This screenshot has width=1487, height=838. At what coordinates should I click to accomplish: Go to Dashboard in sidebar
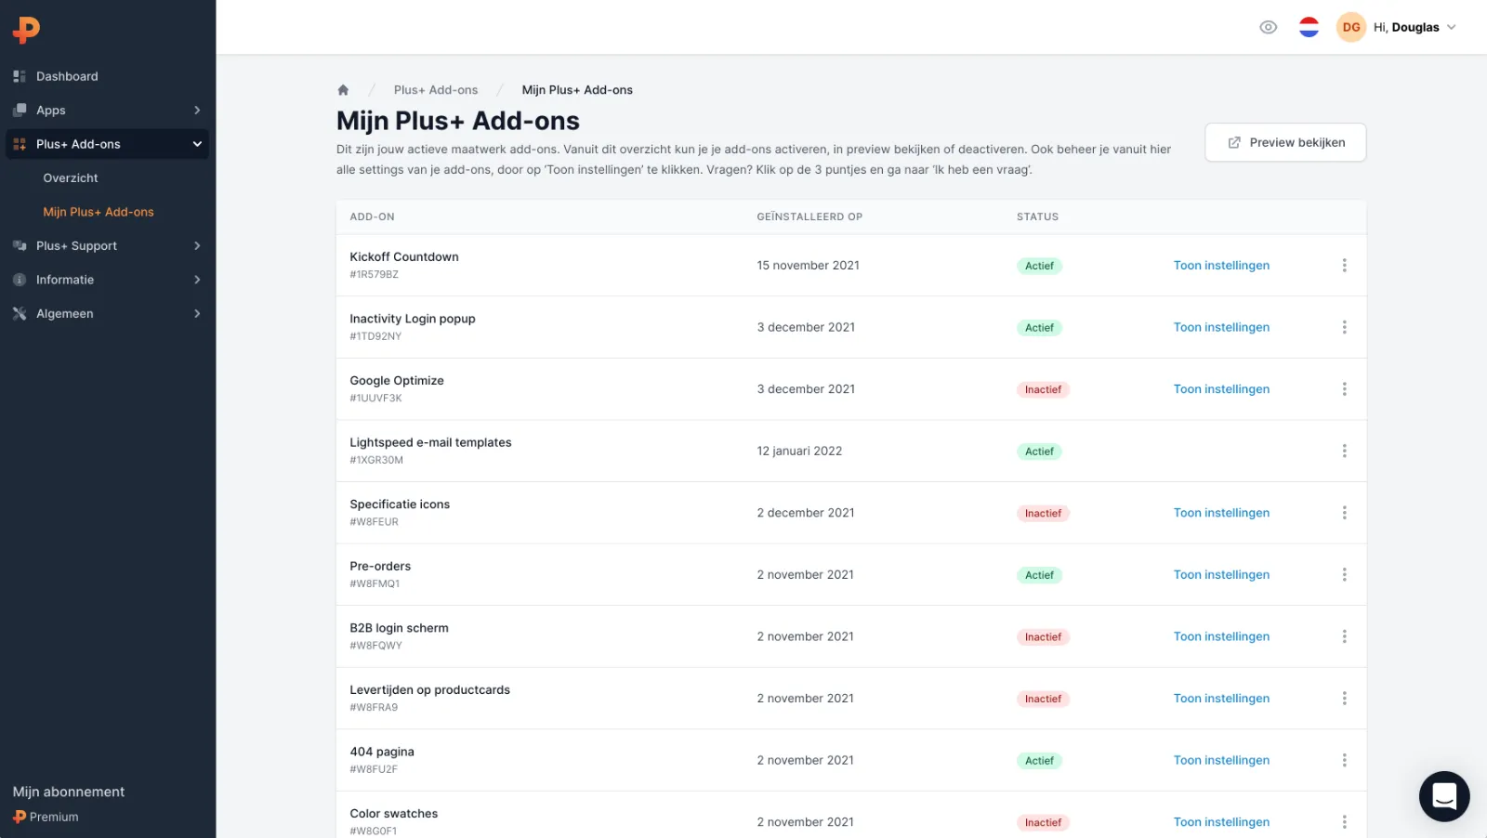[x=108, y=76]
